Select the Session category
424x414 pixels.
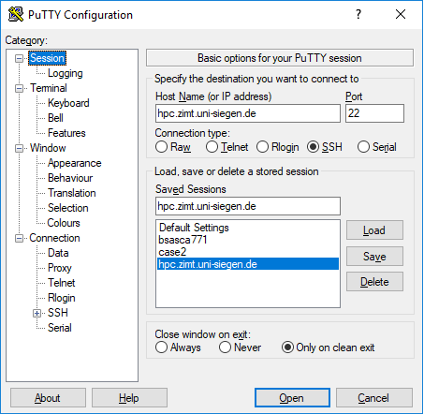(47, 58)
